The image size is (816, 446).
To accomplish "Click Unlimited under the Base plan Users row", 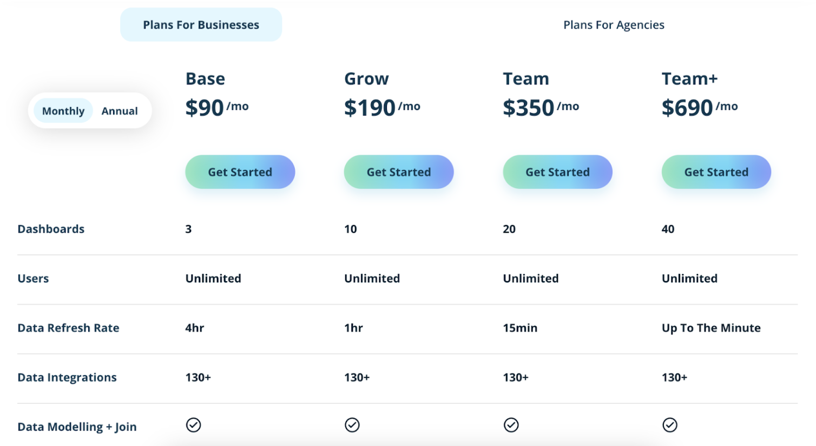I will pyautogui.click(x=213, y=278).
